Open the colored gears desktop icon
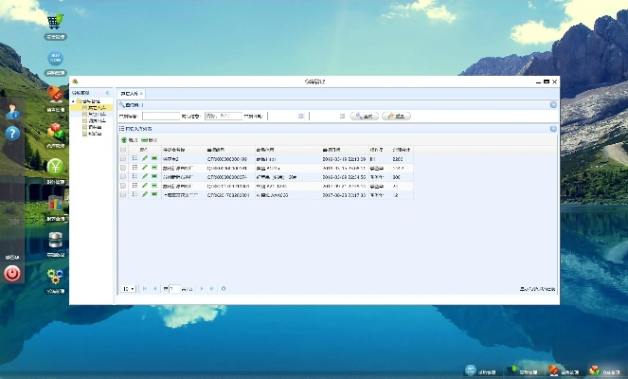628x379 pixels. pyautogui.click(x=55, y=277)
